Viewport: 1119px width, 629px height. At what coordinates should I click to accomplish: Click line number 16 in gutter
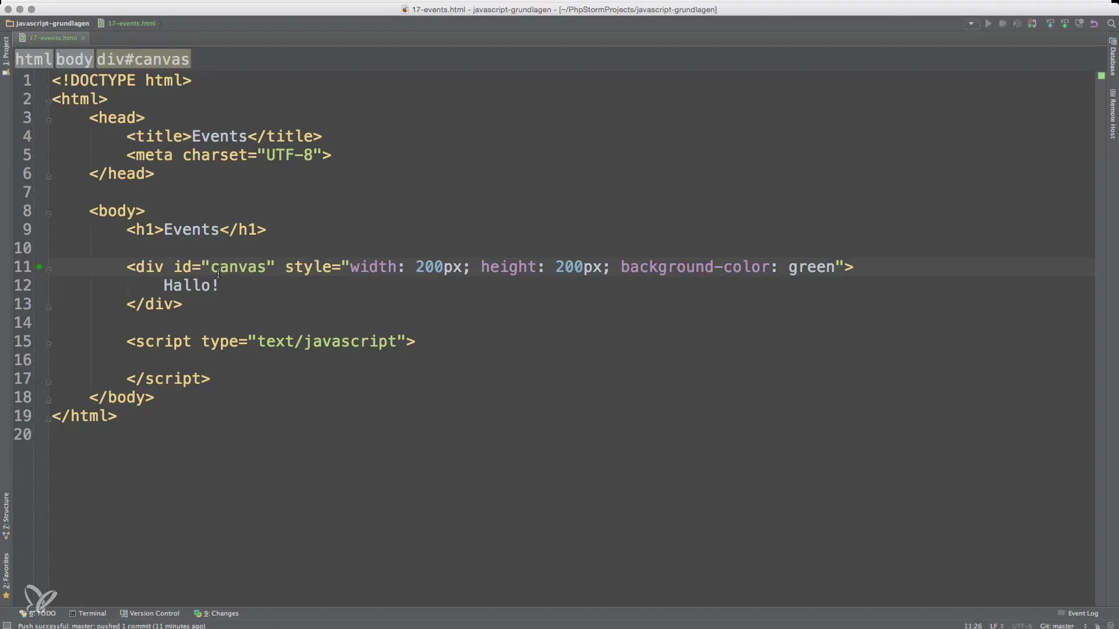[x=23, y=360]
